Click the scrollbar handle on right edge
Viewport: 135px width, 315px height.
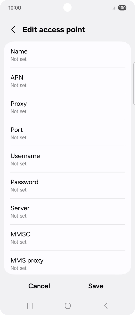click(x=134, y=83)
